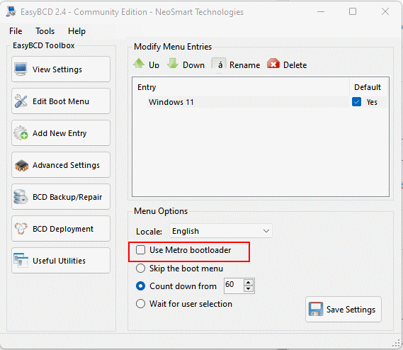
Task: Click the green Up arrow icon
Action: point(139,64)
